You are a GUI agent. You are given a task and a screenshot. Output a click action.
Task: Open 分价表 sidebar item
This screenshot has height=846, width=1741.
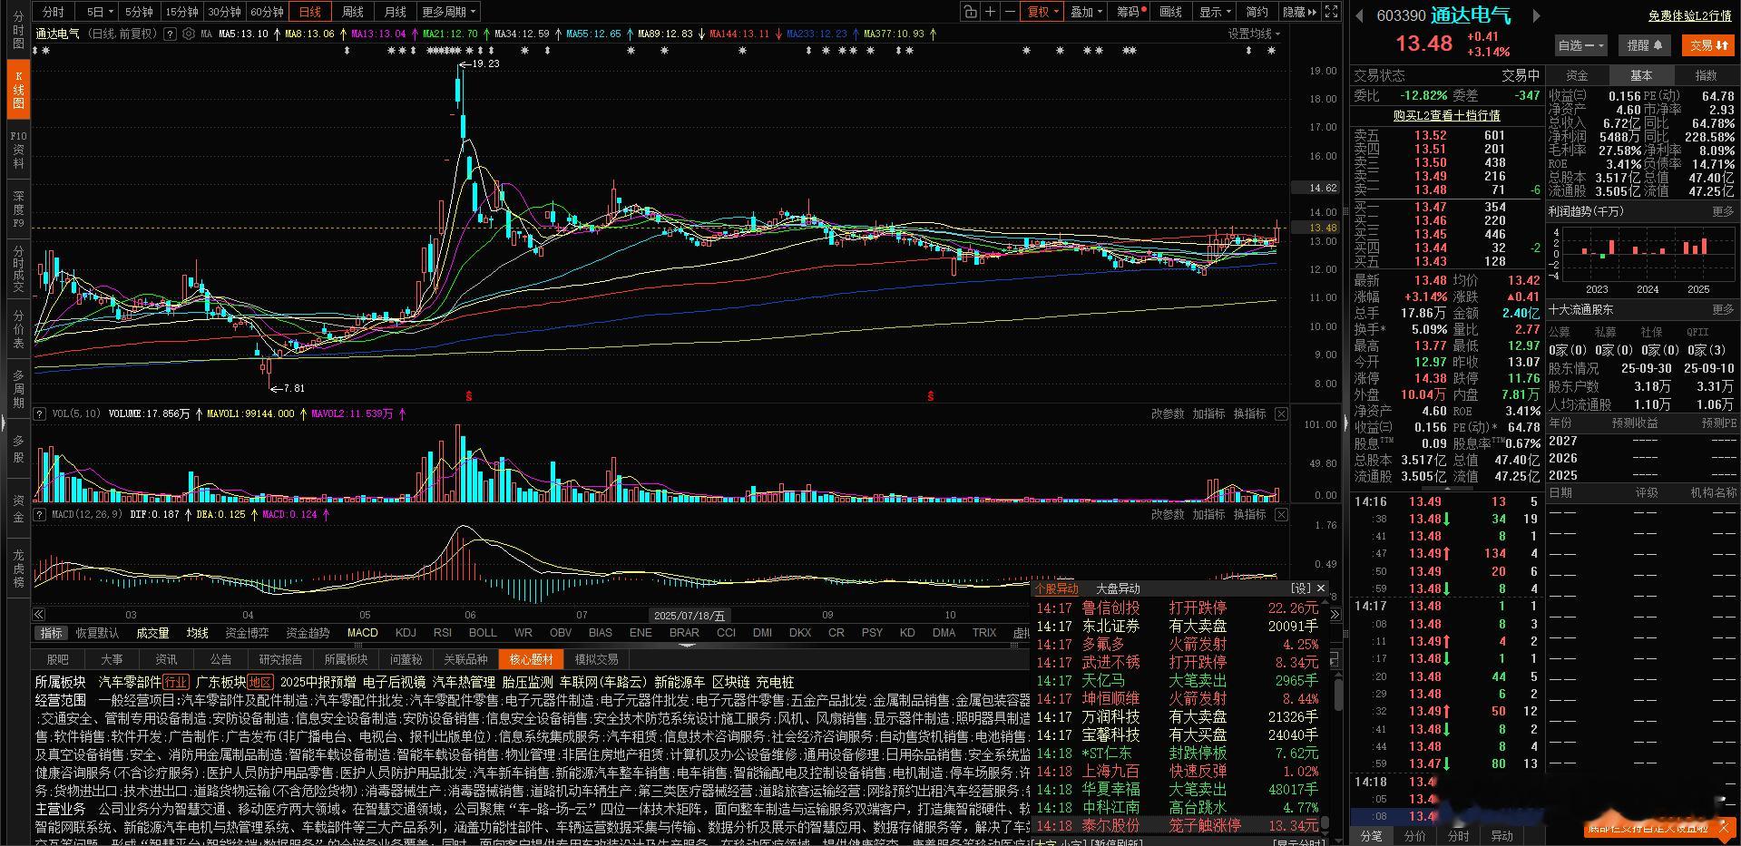pyautogui.click(x=18, y=329)
